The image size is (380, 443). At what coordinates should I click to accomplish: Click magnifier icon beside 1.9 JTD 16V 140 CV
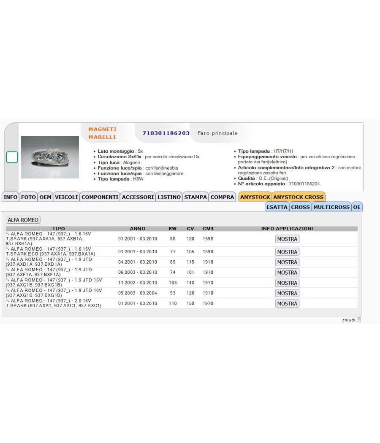tap(8, 280)
